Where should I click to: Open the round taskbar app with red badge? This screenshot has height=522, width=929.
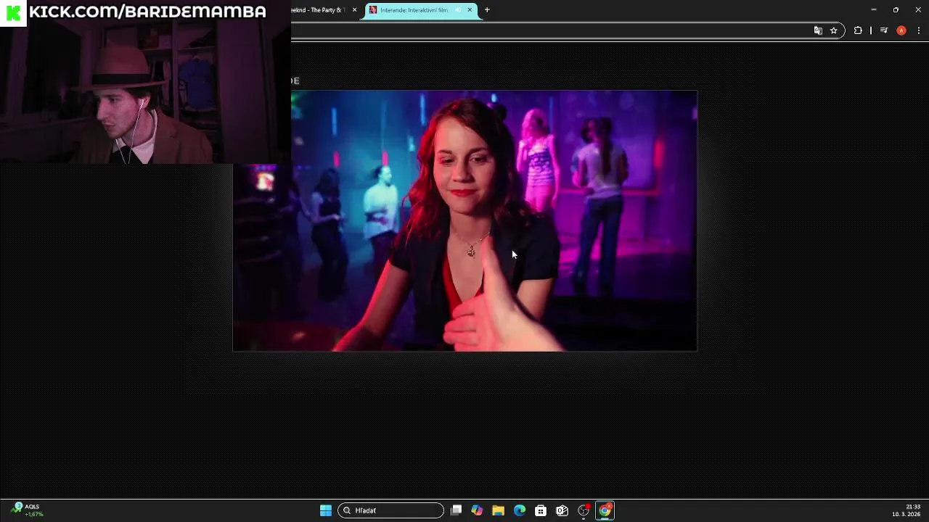pyautogui.click(x=584, y=510)
